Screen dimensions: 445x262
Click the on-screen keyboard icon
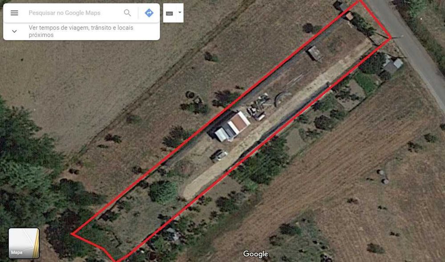point(170,13)
